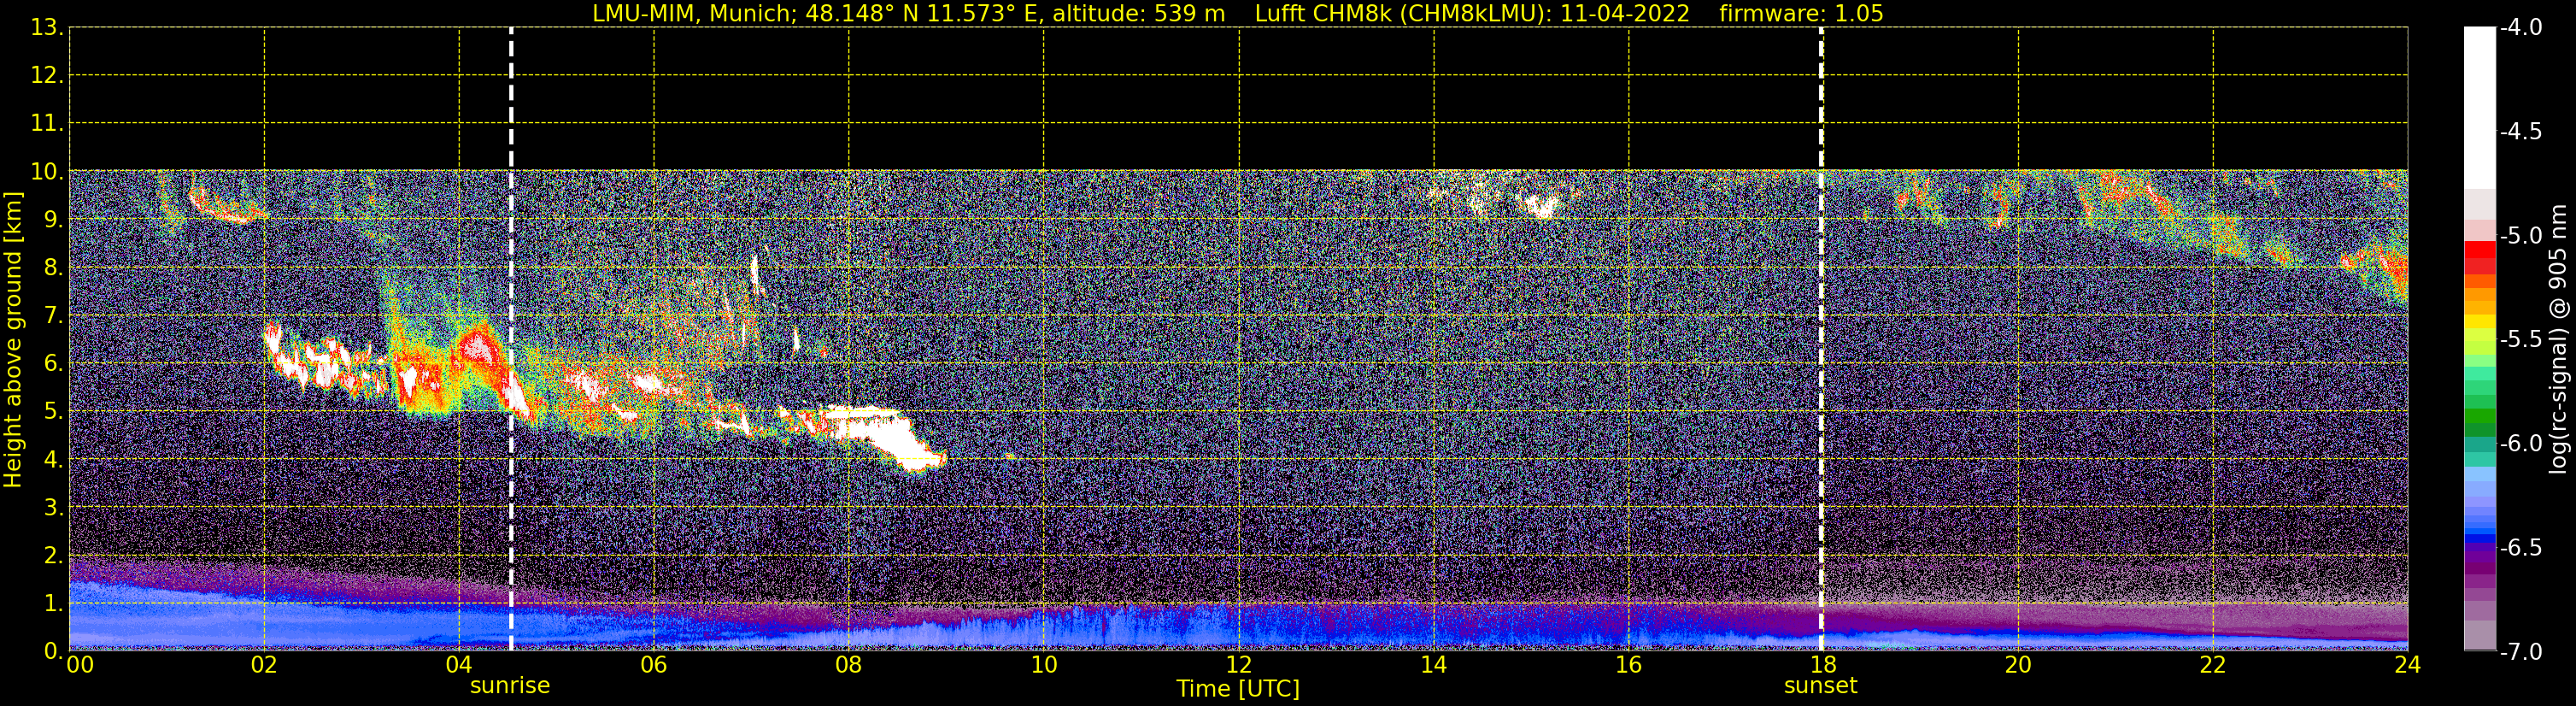Click the "18" time axis tick label
Screen dimensions: 2576x706
click(1823, 665)
